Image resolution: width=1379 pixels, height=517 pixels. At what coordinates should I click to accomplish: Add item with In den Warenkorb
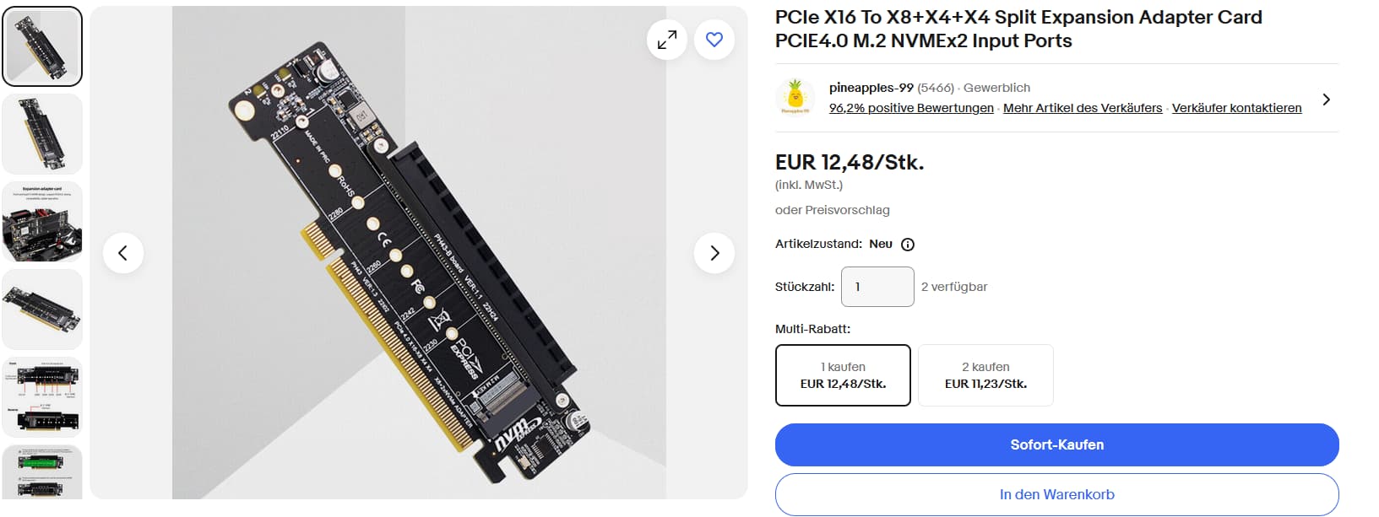click(x=1057, y=495)
